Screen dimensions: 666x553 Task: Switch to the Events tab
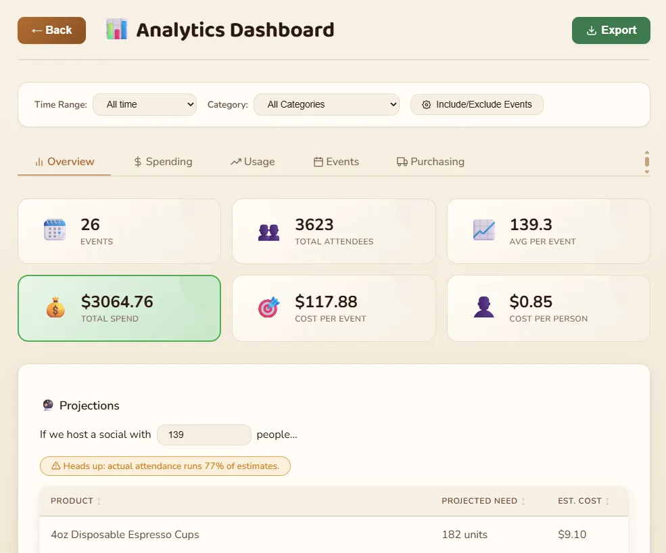point(337,162)
